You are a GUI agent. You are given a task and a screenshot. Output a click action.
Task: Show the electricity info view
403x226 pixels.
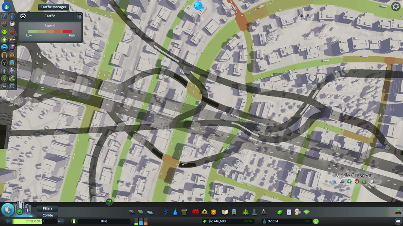(4, 16)
